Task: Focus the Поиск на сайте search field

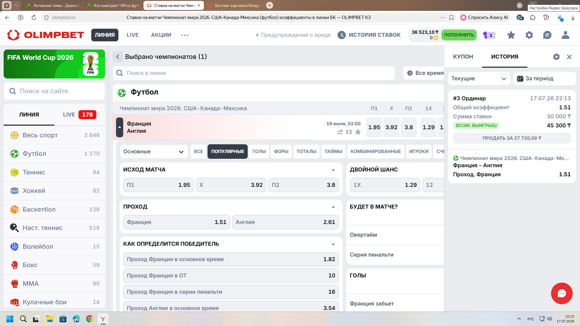Action: click(54, 91)
